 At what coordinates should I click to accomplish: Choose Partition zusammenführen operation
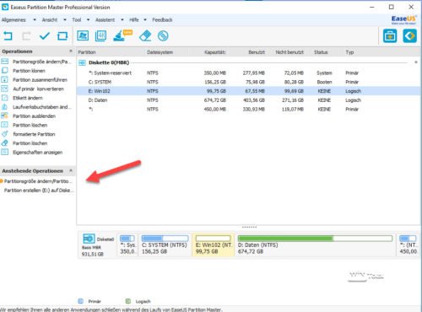(40, 80)
